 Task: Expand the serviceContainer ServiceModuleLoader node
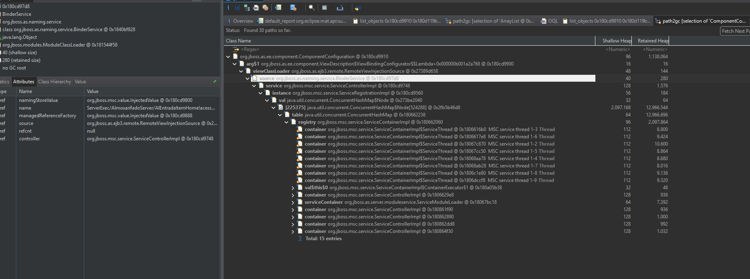pyautogui.click(x=293, y=202)
